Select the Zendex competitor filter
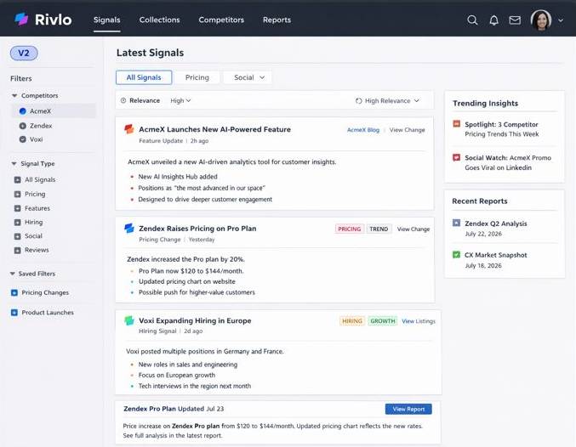The image size is (576, 447). point(36,126)
